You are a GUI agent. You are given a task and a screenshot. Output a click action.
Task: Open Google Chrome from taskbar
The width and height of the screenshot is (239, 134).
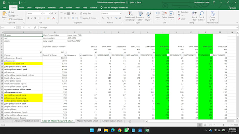click(x=119, y=131)
